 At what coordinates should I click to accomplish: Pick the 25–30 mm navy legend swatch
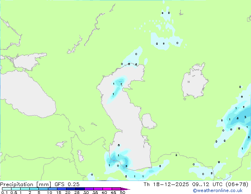(80, 189)
